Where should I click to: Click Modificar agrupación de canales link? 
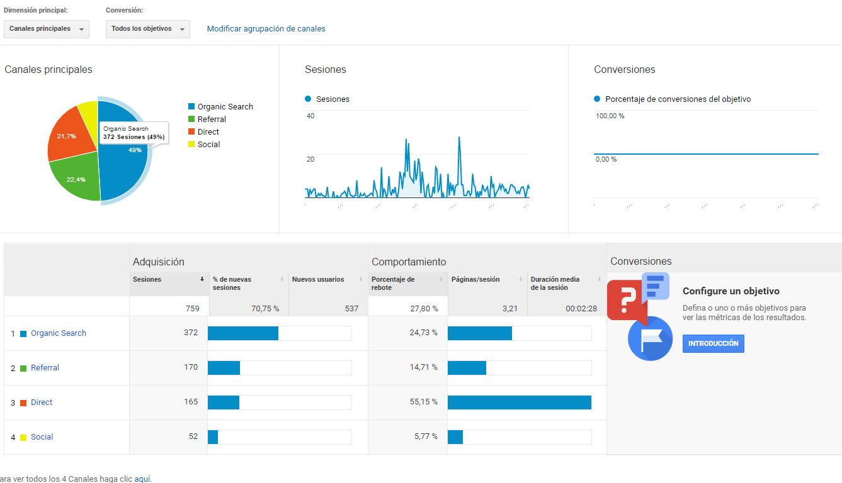coord(266,29)
